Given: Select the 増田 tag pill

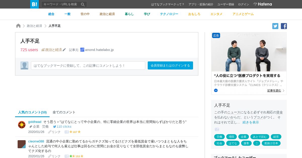Looking at the screenshot, I should [232, 137].
